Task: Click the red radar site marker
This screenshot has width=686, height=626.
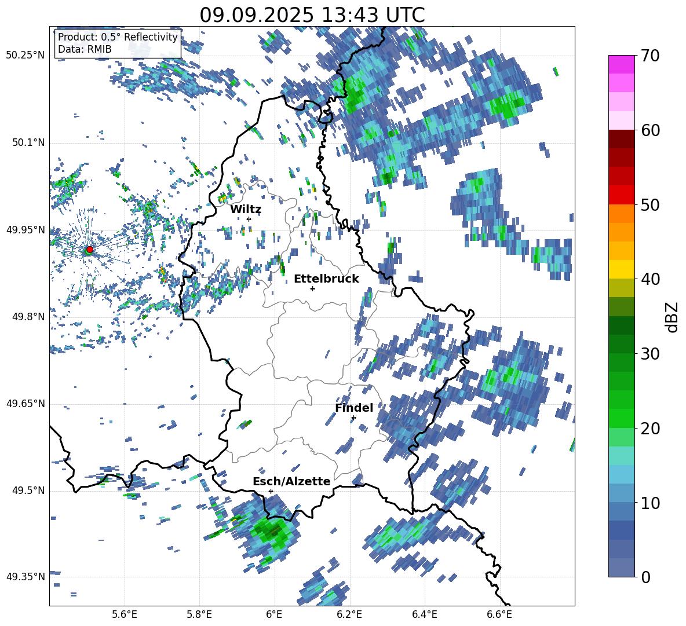Action: point(90,249)
